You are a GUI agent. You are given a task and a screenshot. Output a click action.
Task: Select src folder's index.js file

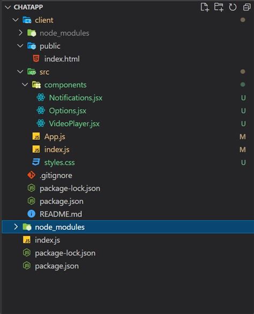(57, 149)
